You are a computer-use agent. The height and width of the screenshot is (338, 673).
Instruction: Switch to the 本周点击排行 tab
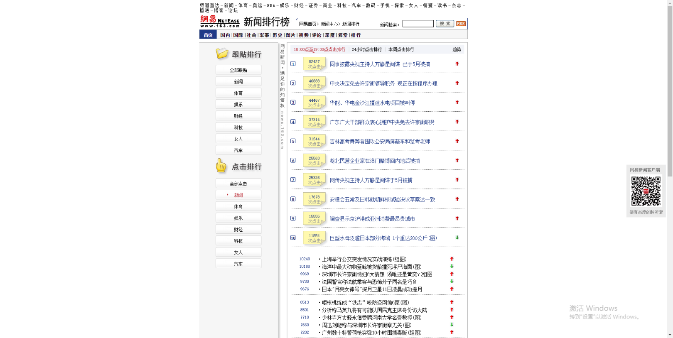pyautogui.click(x=401, y=49)
